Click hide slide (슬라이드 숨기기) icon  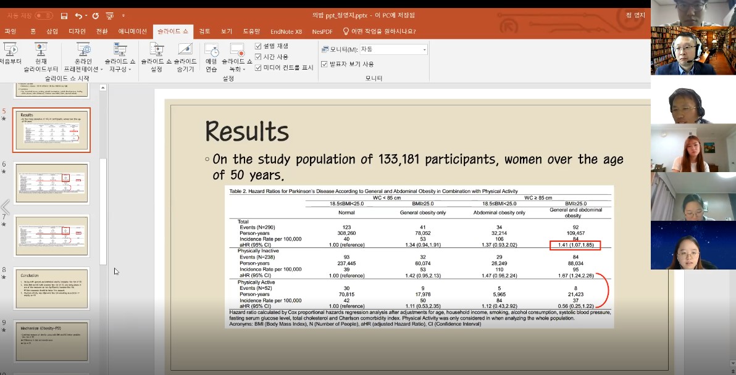pos(185,49)
